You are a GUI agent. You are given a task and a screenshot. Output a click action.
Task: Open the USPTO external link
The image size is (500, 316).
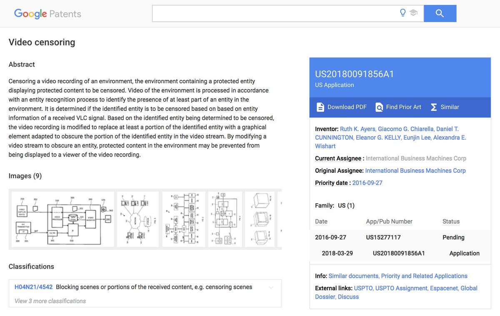click(363, 288)
